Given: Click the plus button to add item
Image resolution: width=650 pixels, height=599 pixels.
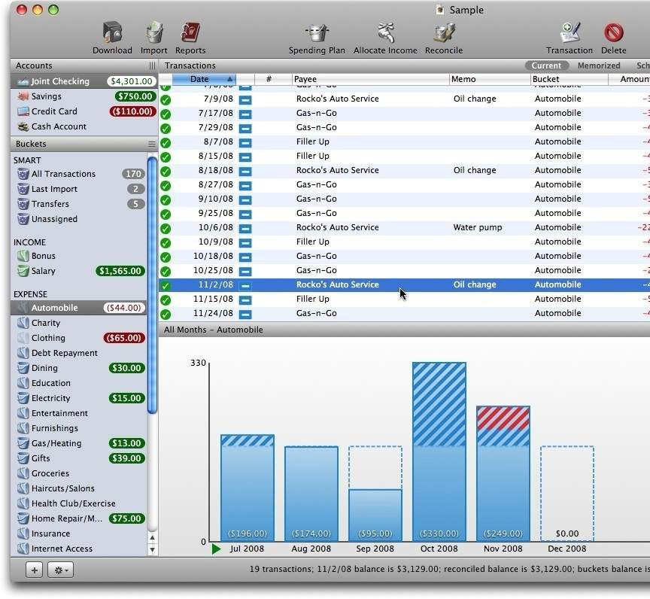Looking at the screenshot, I should [35, 570].
